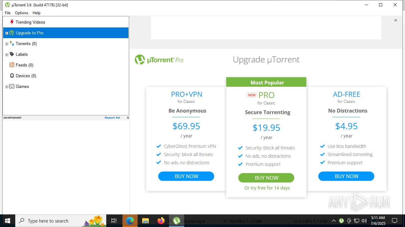The height and width of the screenshot is (227, 405).
Task: Expand the Torrents tree node
Action: 7,44
